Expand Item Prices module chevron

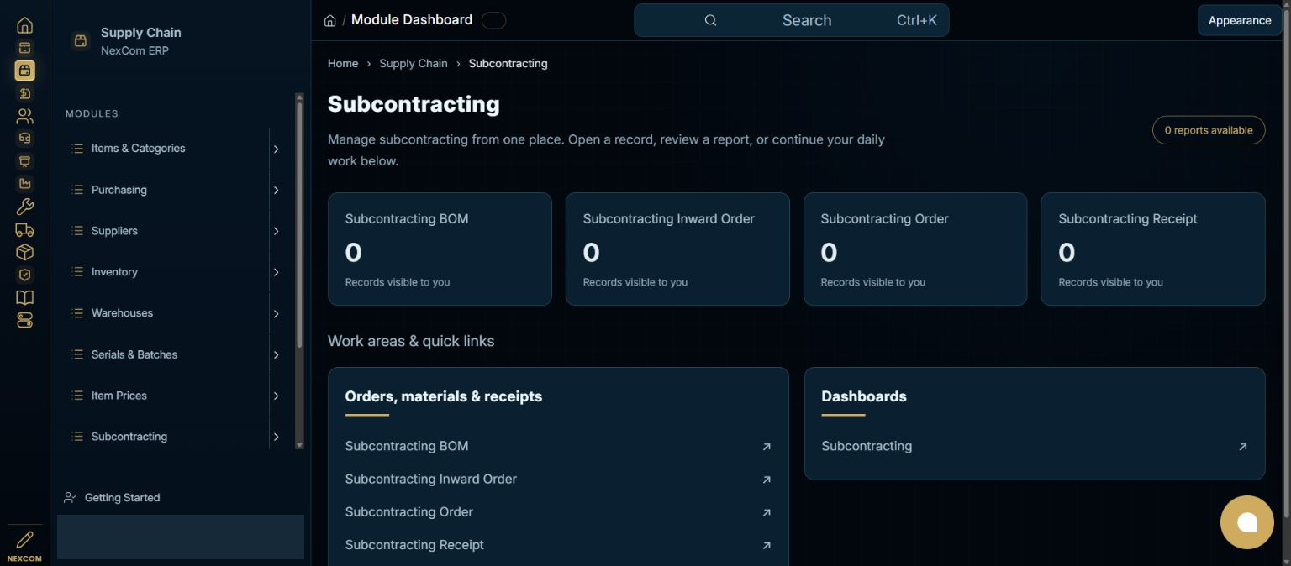point(276,396)
